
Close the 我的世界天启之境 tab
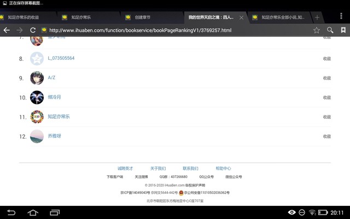point(242,18)
